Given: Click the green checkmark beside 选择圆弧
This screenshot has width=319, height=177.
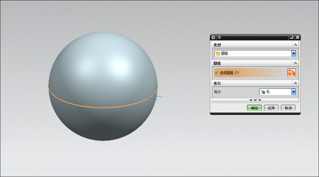Looking at the screenshot, I should 217,73.
